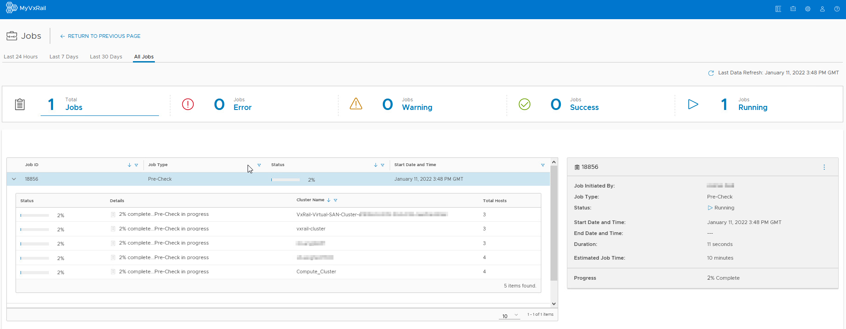Open the settings gear icon

[x=808, y=9]
